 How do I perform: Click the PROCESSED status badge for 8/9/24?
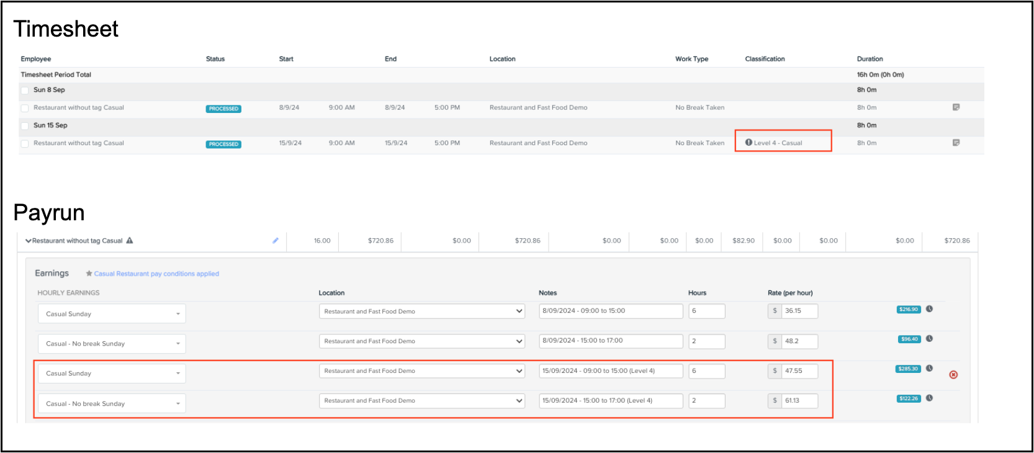point(223,109)
